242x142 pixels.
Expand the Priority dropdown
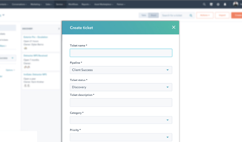[x=121, y=137]
